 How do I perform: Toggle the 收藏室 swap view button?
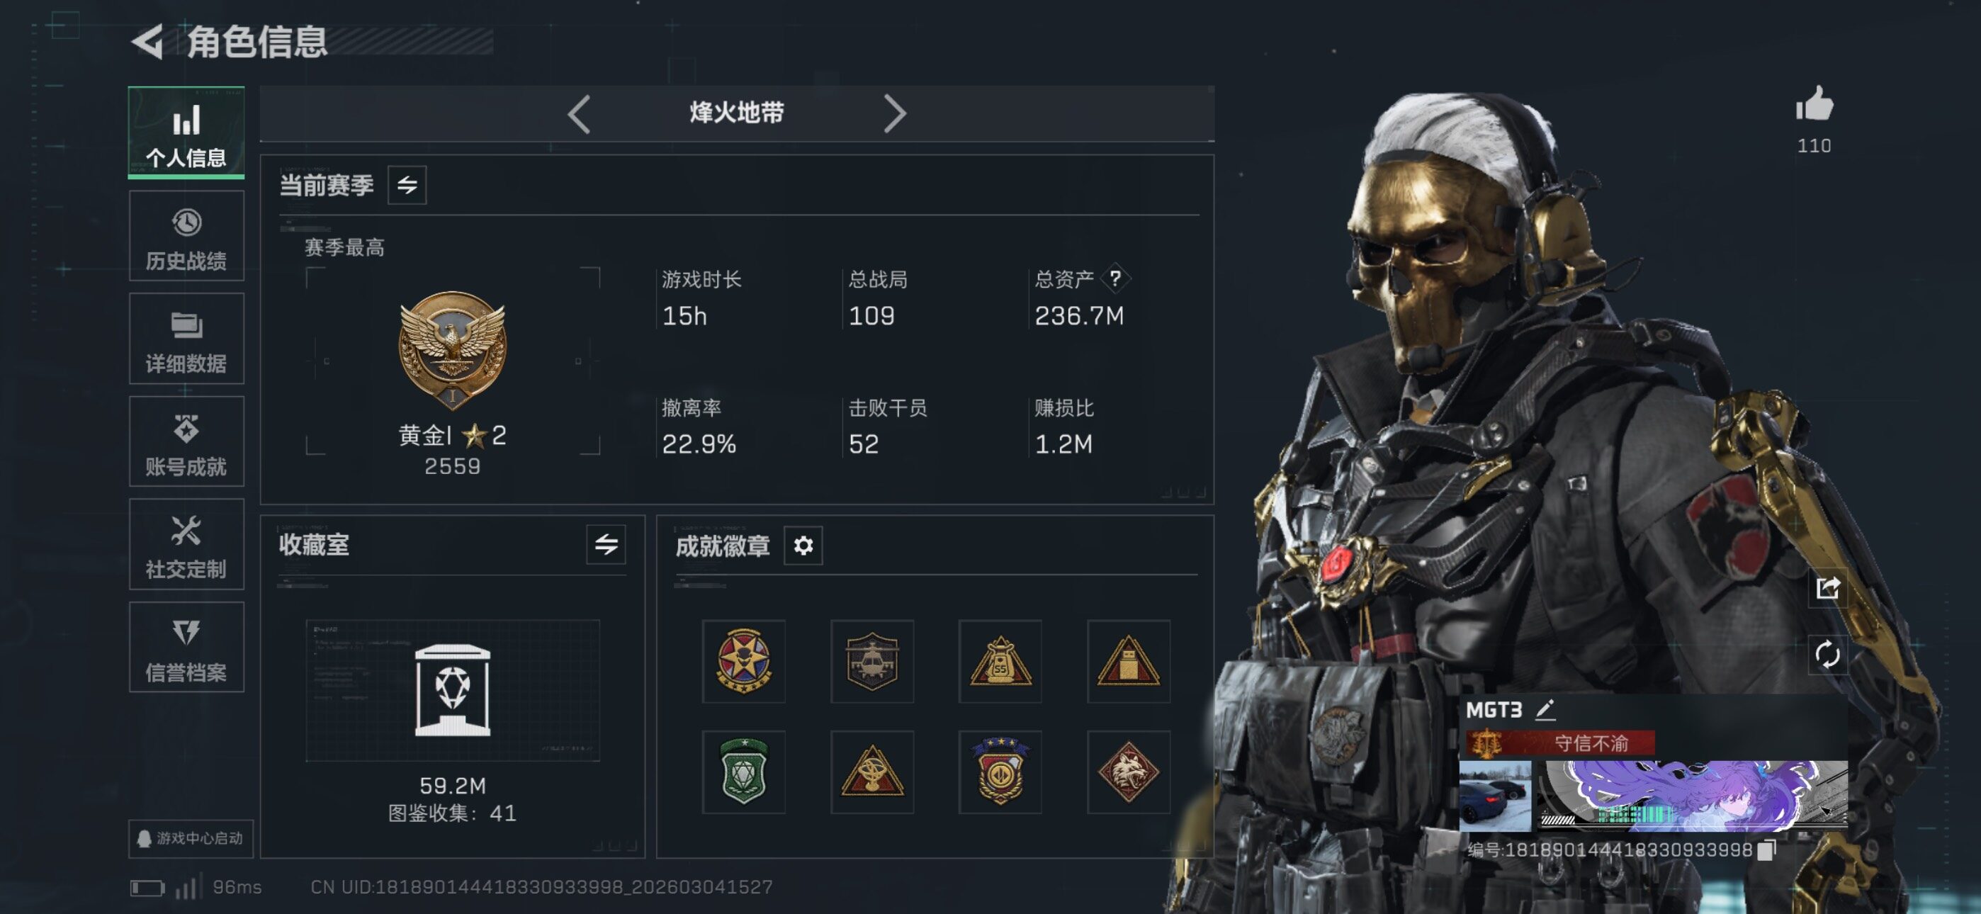(x=606, y=545)
